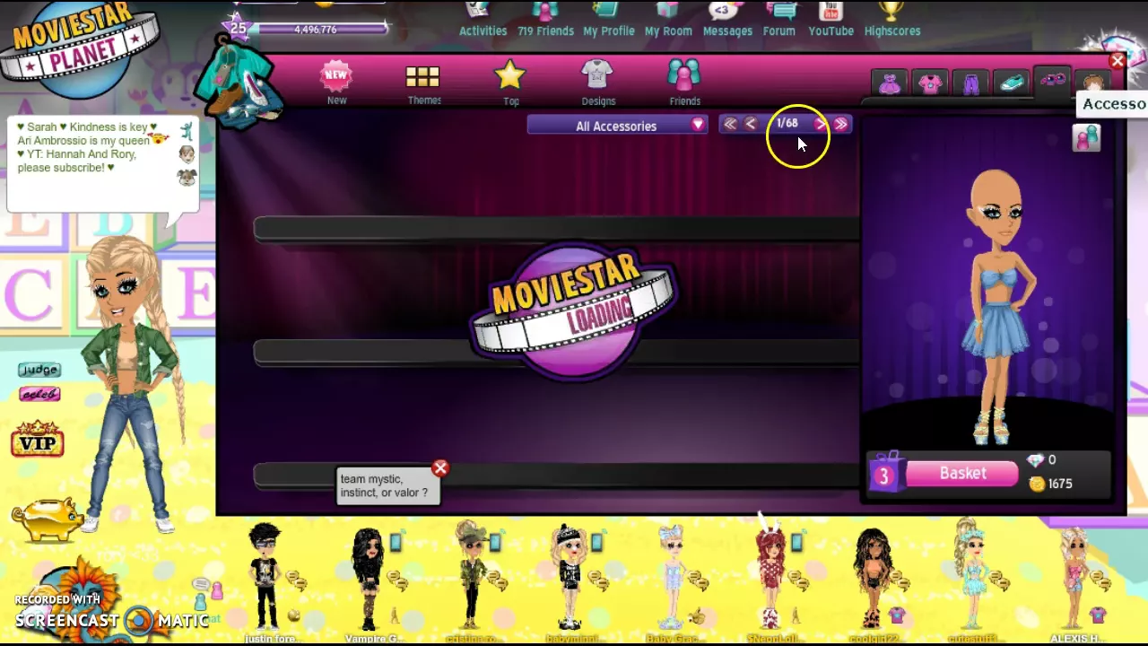
Task: Select the shoes sneaker category icon
Action: [x=1012, y=83]
